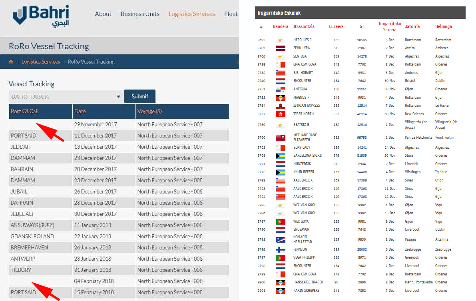
Task: Click the JEBEL ALI port cell
Action: pos(41,214)
